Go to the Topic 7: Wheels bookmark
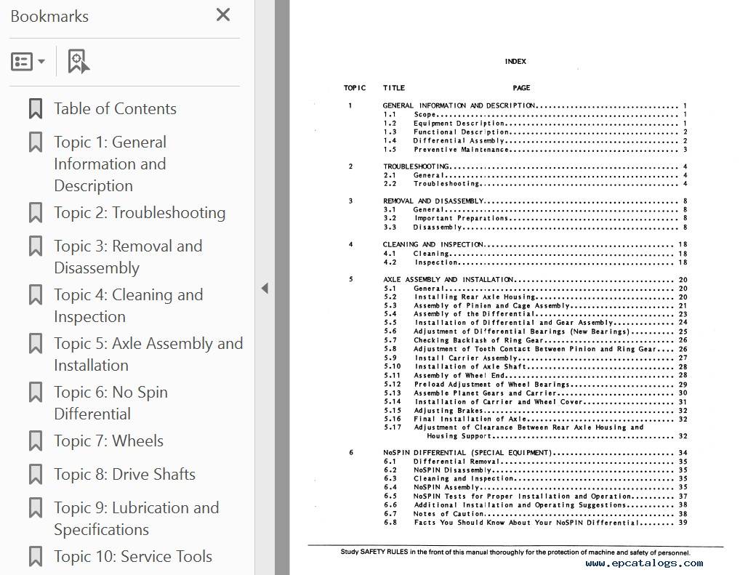Image resolution: width=740 pixels, height=575 pixels. point(108,441)
